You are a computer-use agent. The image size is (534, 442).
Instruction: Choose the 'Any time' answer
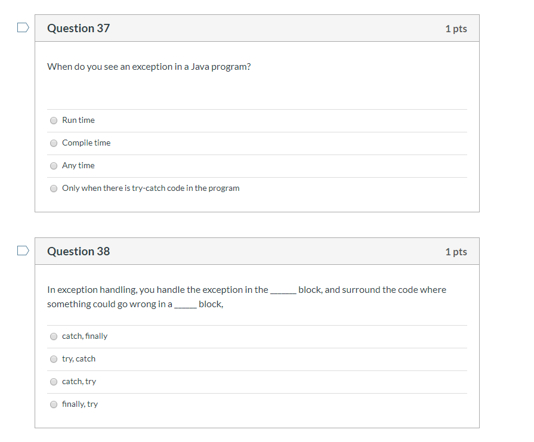tap(54, 166)
